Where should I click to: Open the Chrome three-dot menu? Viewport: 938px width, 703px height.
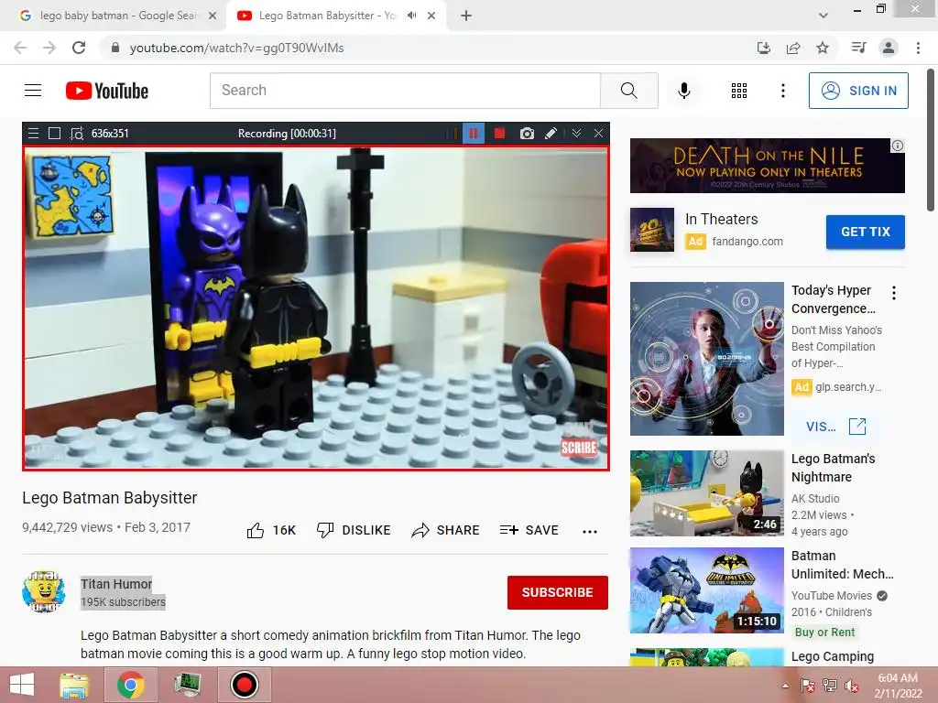point(918,48)
